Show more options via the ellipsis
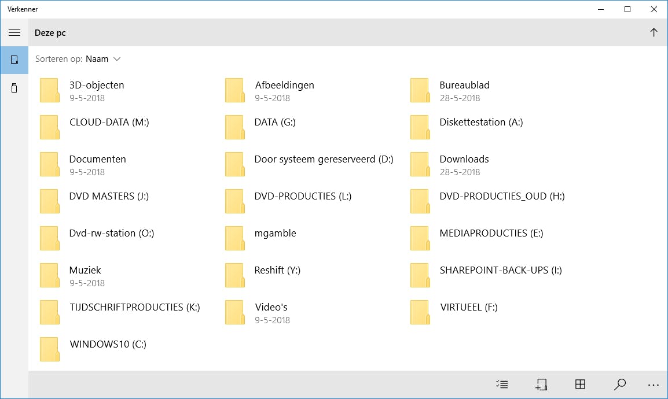The width and height of the screenshot is (668, 399). (x=654, y=385)
